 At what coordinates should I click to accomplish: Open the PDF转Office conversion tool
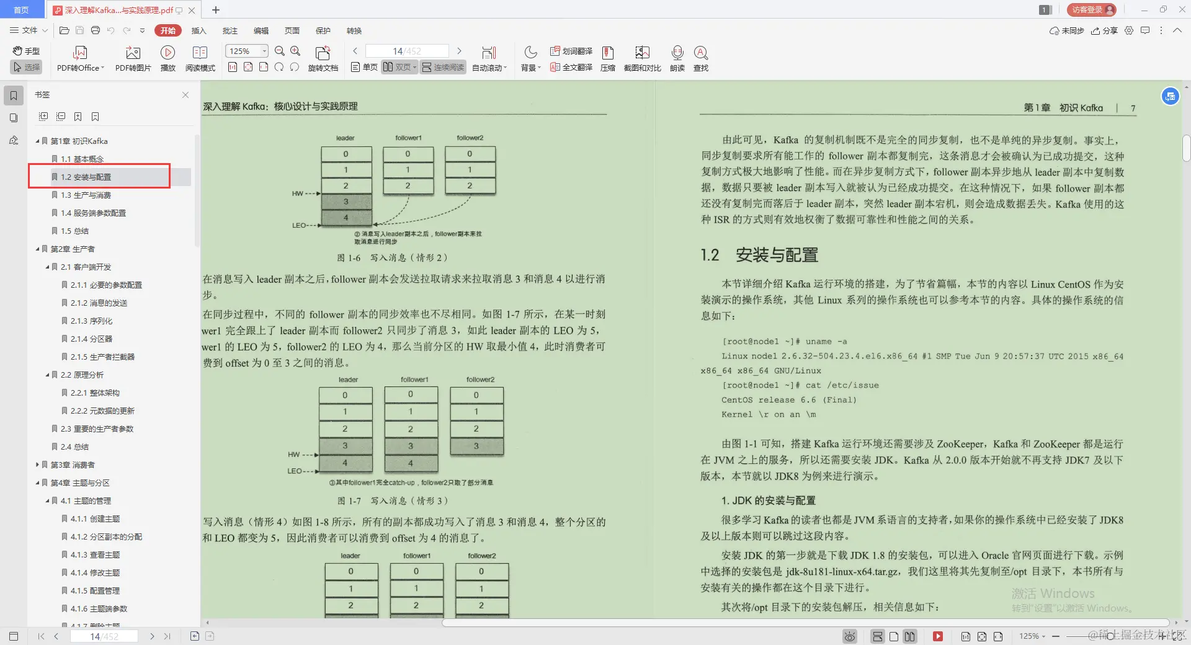point(79,59)
